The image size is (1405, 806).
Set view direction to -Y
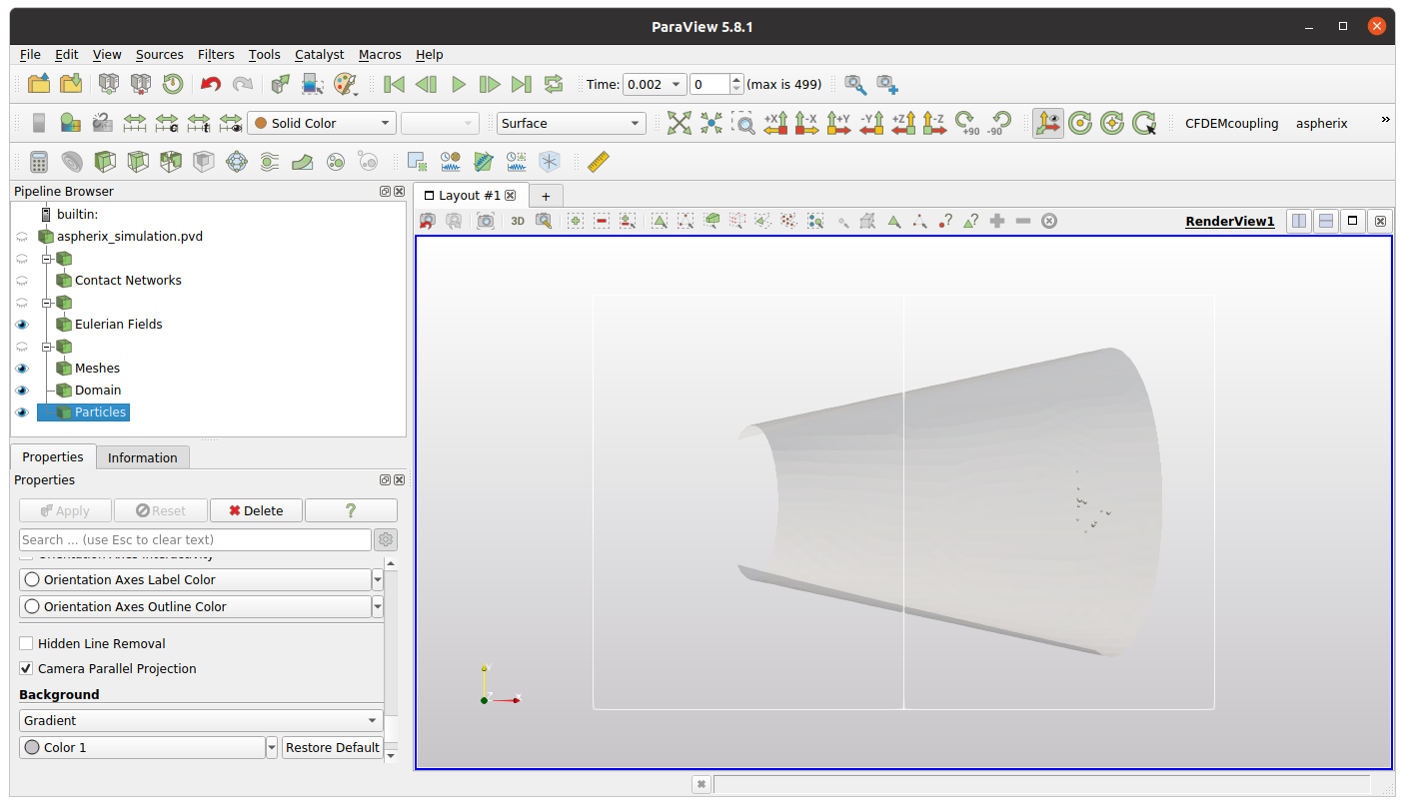pyautogui.click(x=871, y=123)
